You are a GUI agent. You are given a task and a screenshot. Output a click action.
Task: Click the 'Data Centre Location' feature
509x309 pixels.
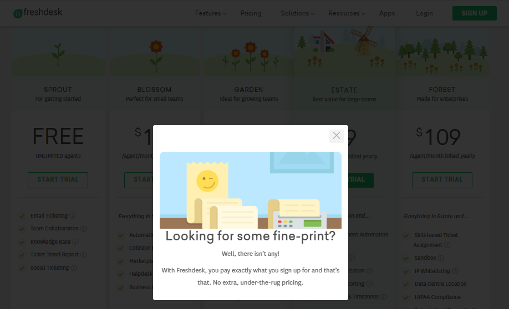[x=440, y=284]
